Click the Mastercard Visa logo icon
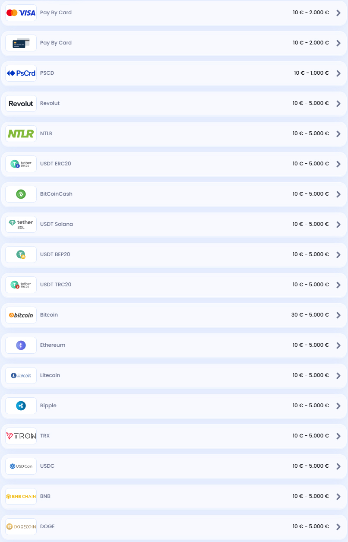Viewport: 348px width, 542px height. [x=21, y=13]
